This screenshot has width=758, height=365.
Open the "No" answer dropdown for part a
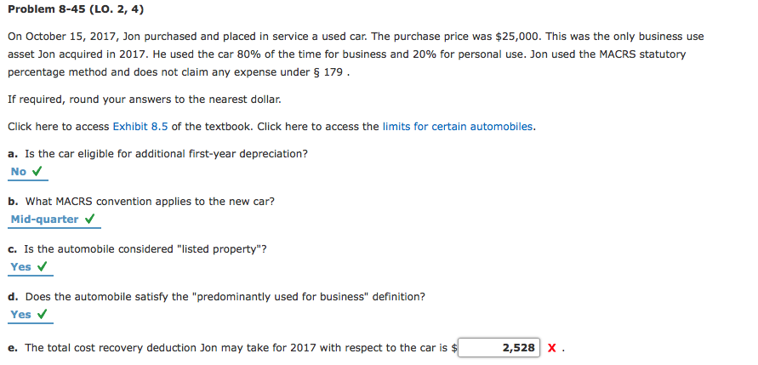(19, 172)
